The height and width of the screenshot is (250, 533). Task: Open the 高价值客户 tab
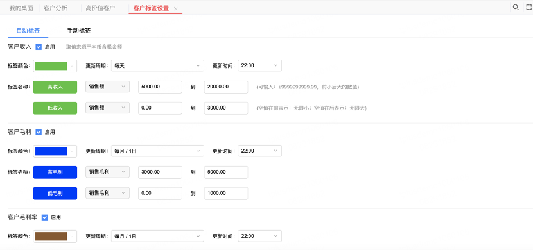coord(100,8)
